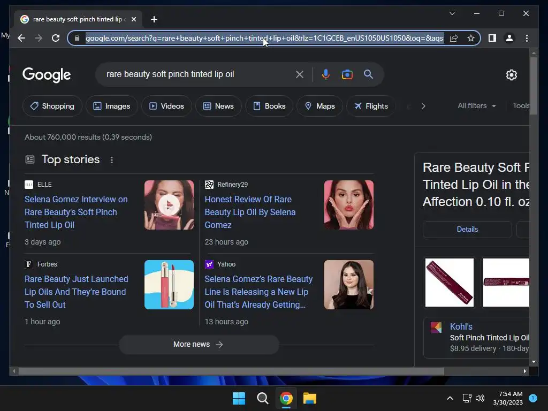Open the Yahoo story thumbnail image
The height and width of the screenshot is (411, 548).
[x=349, y=285]
